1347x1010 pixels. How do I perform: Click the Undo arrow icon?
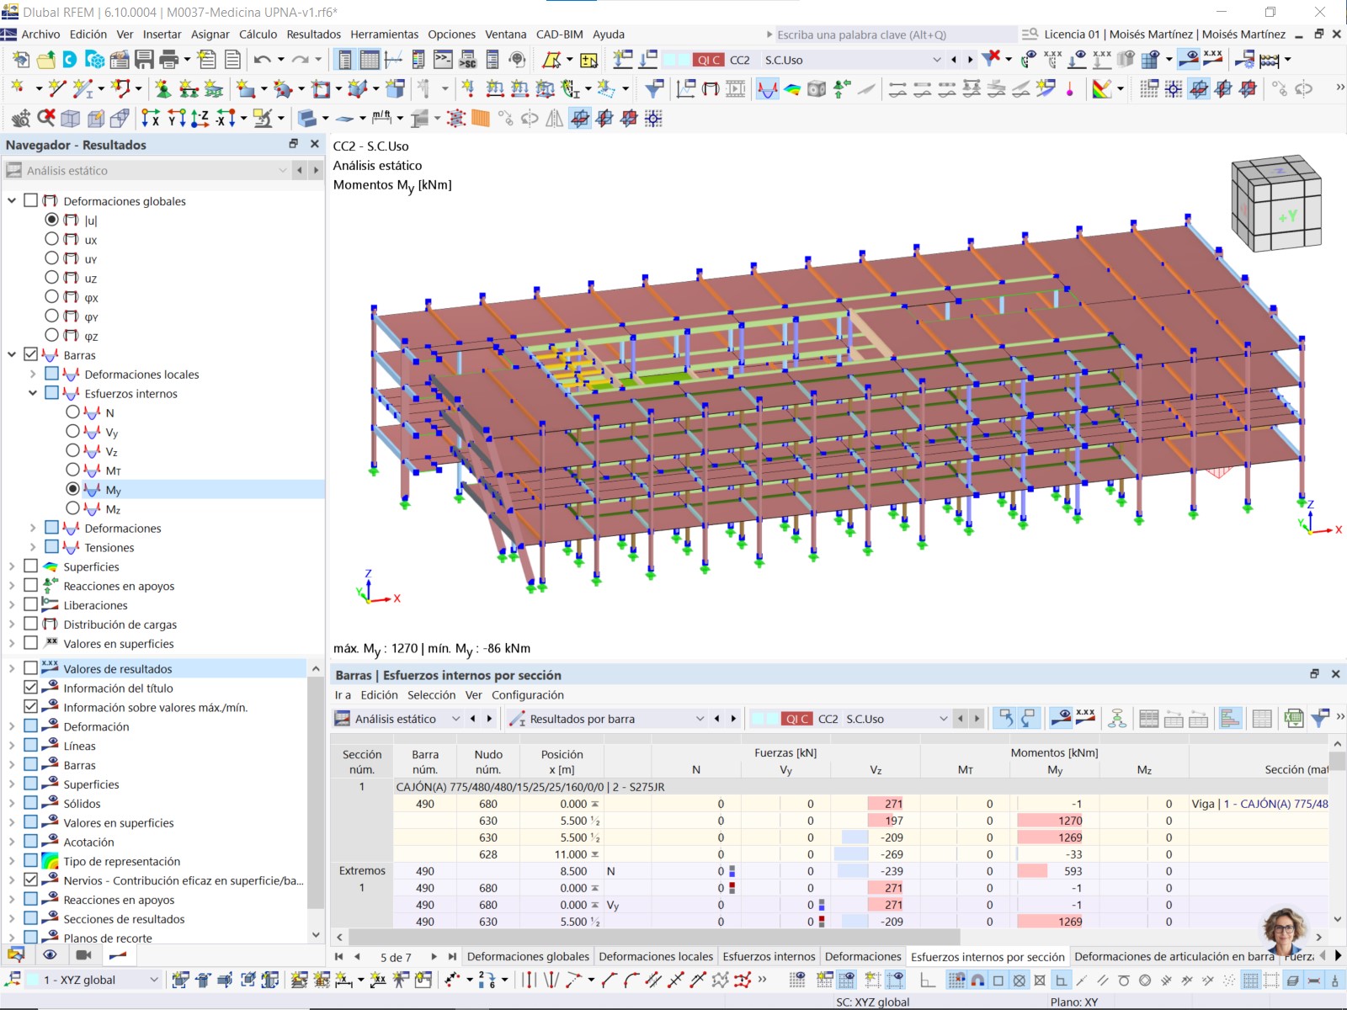[x=262, y=59]
